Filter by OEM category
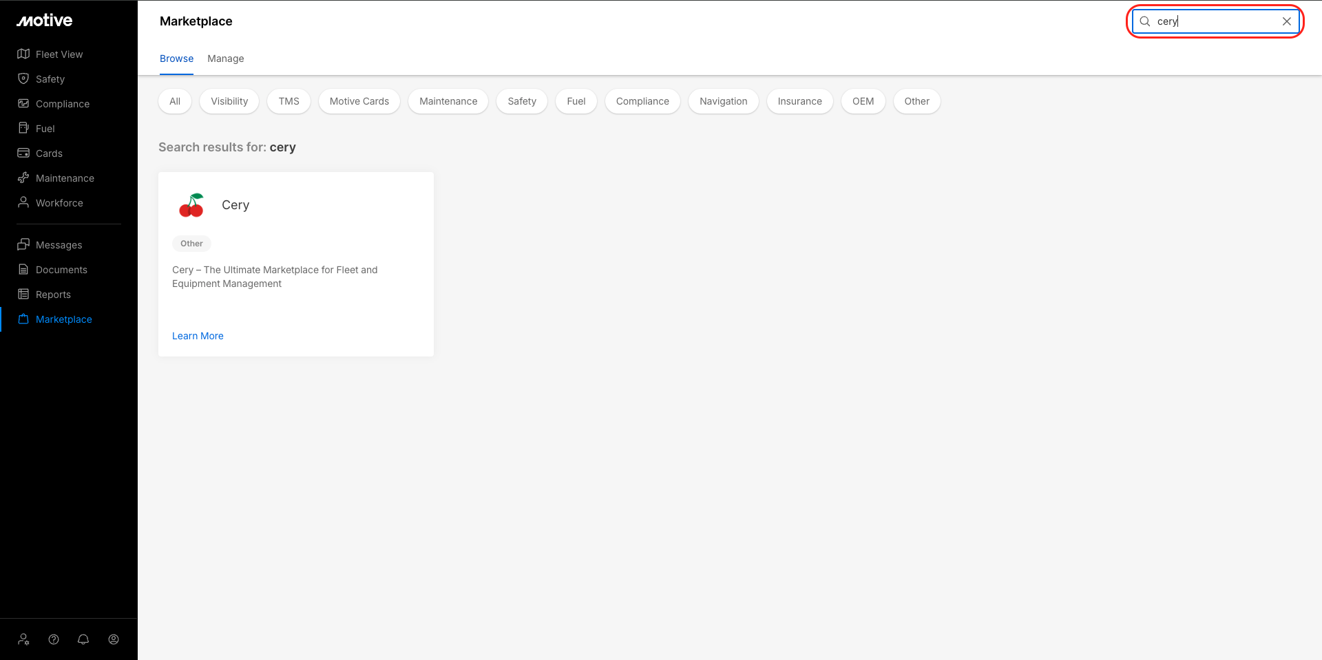 point(863,101)
